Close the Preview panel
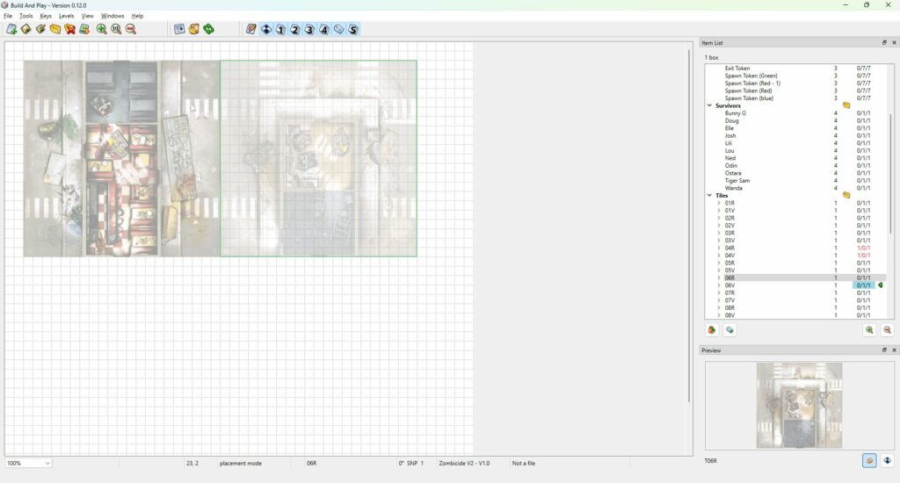The height and width of the screenshot is (483, 900). (894, 350)
